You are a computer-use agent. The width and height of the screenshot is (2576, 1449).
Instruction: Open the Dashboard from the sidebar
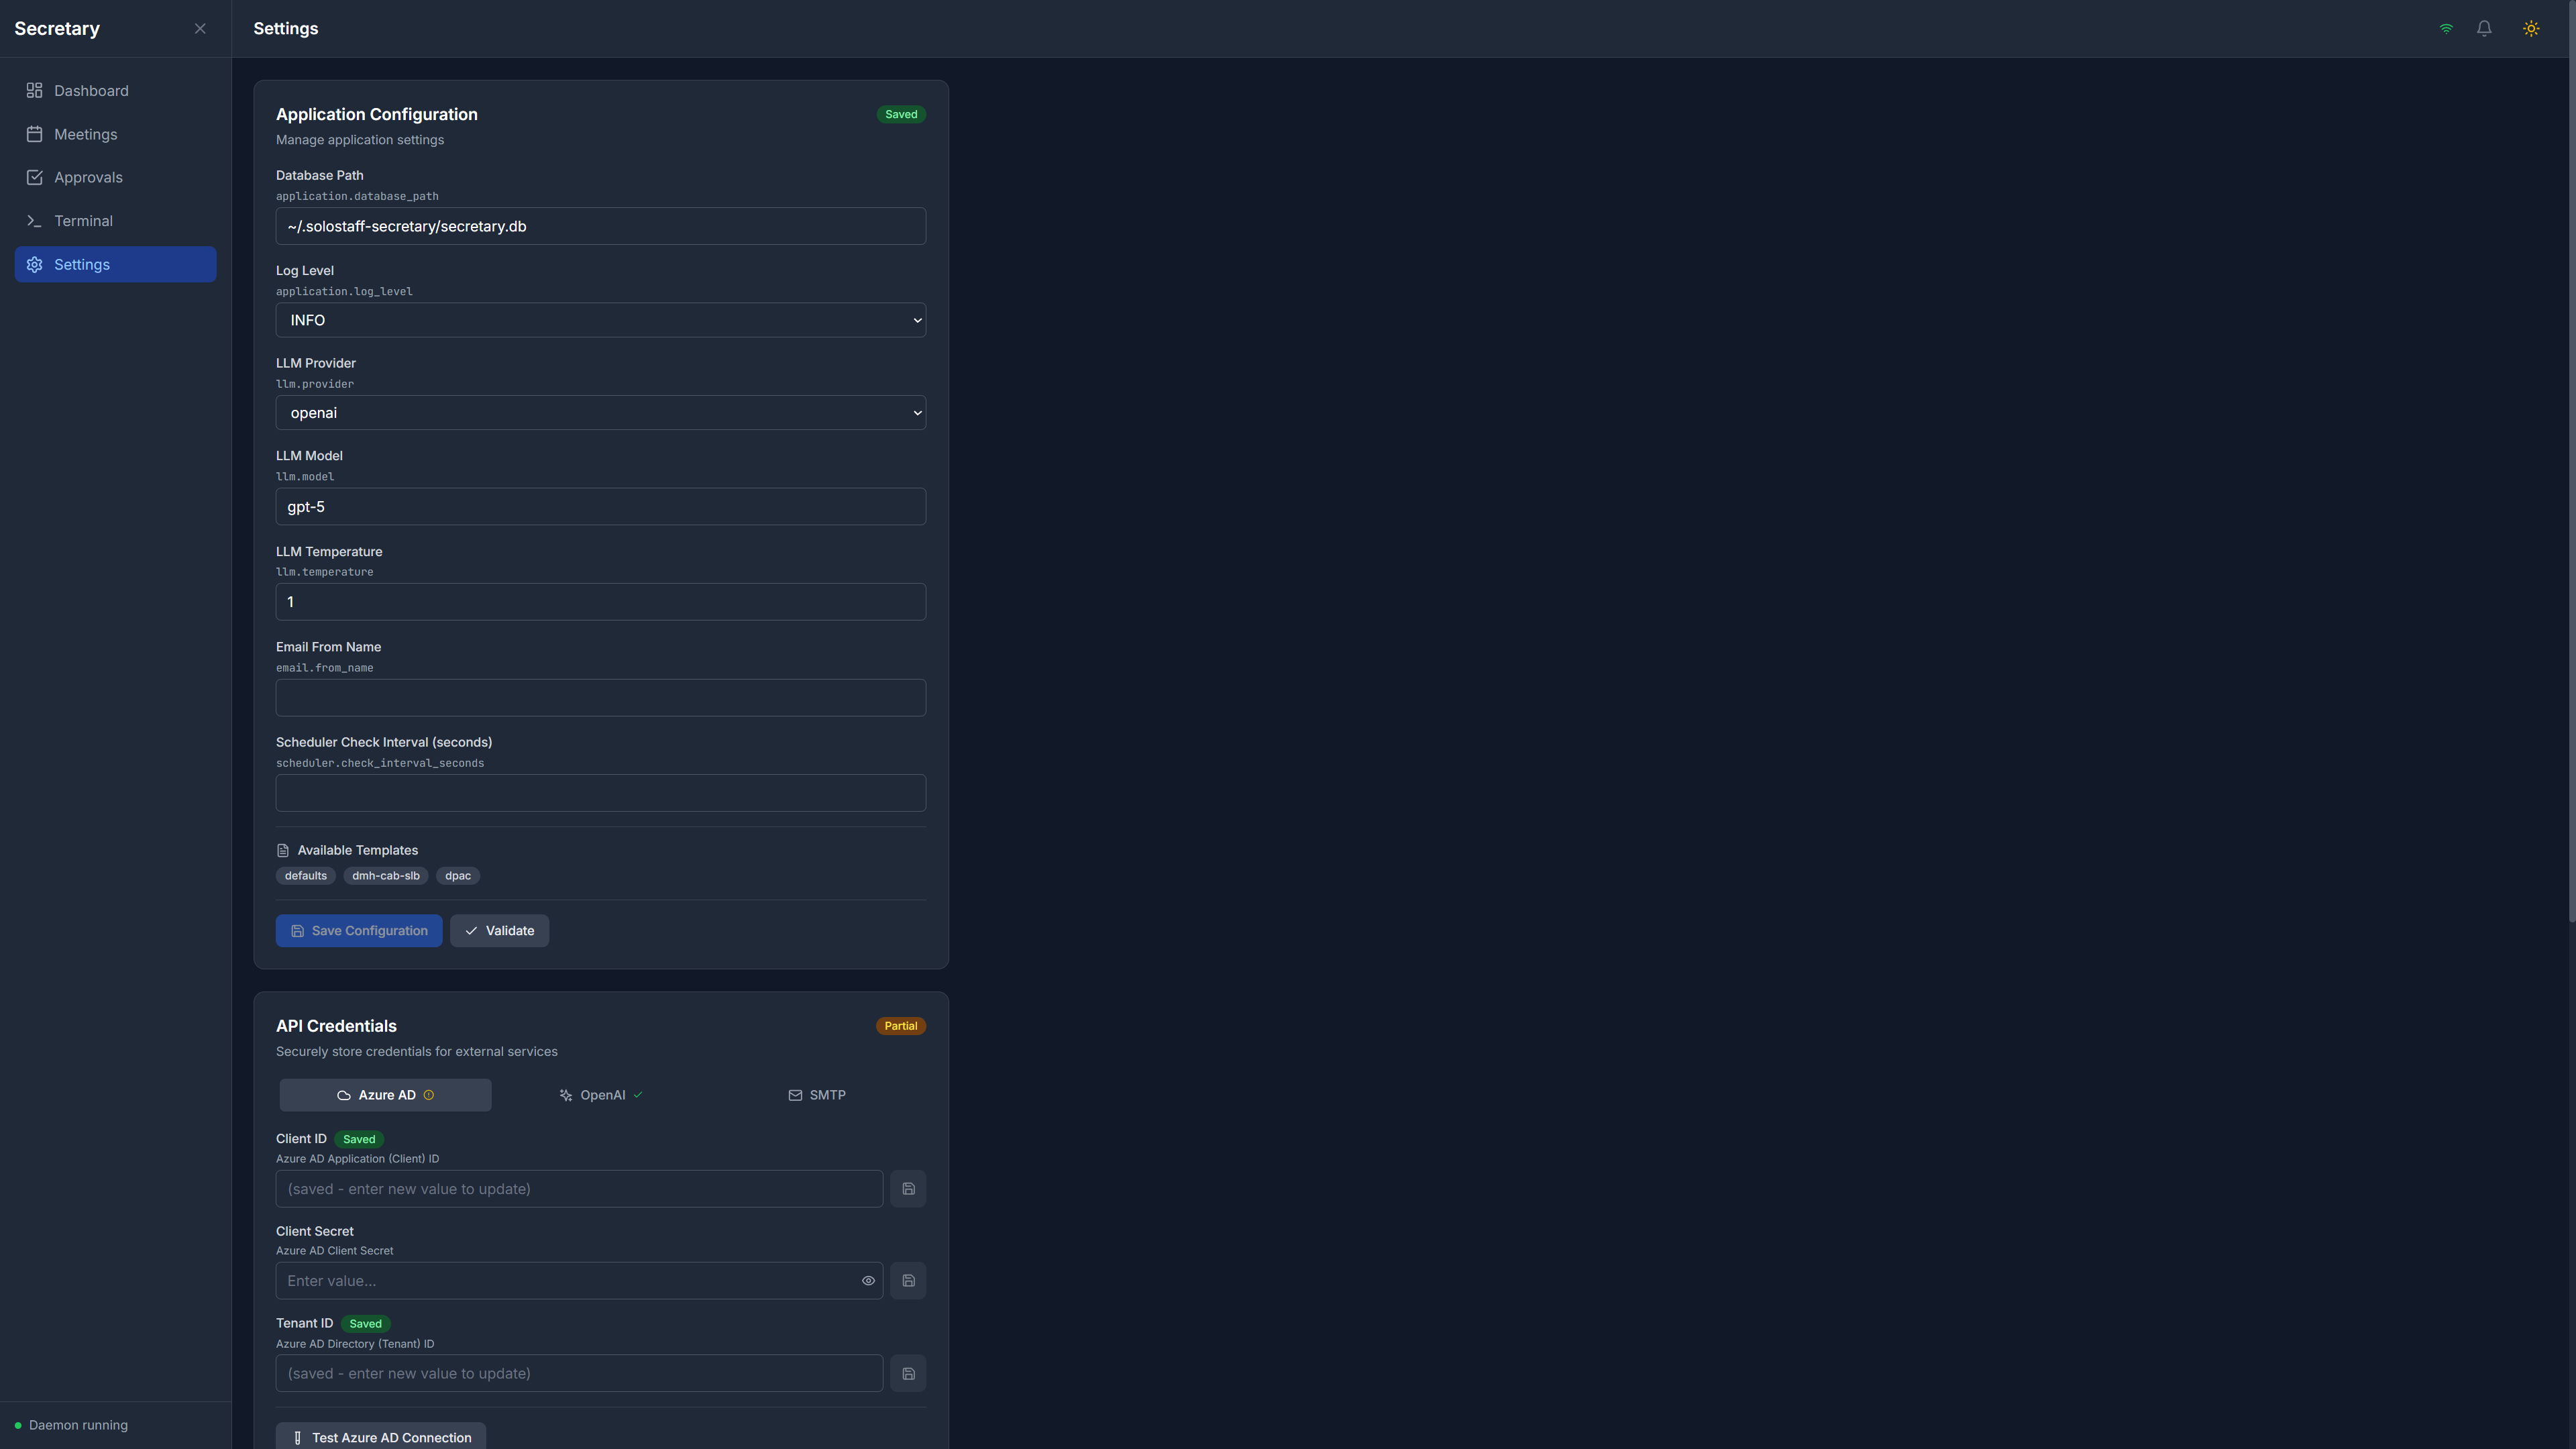click(x=91, y=90)
